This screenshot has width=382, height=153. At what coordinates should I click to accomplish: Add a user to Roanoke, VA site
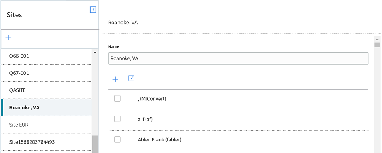(x=115, y=79)
